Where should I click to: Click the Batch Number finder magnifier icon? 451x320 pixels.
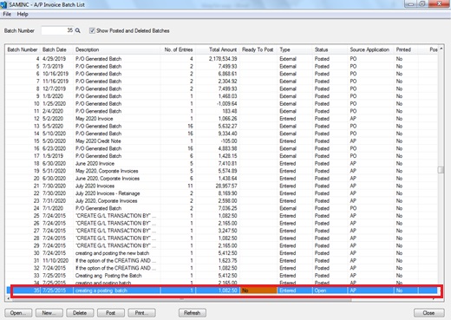click(x=78, y=30)
